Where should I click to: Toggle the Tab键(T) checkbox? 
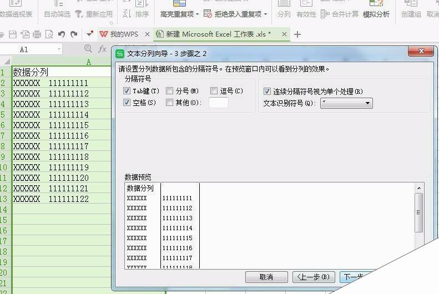point(127,90)
